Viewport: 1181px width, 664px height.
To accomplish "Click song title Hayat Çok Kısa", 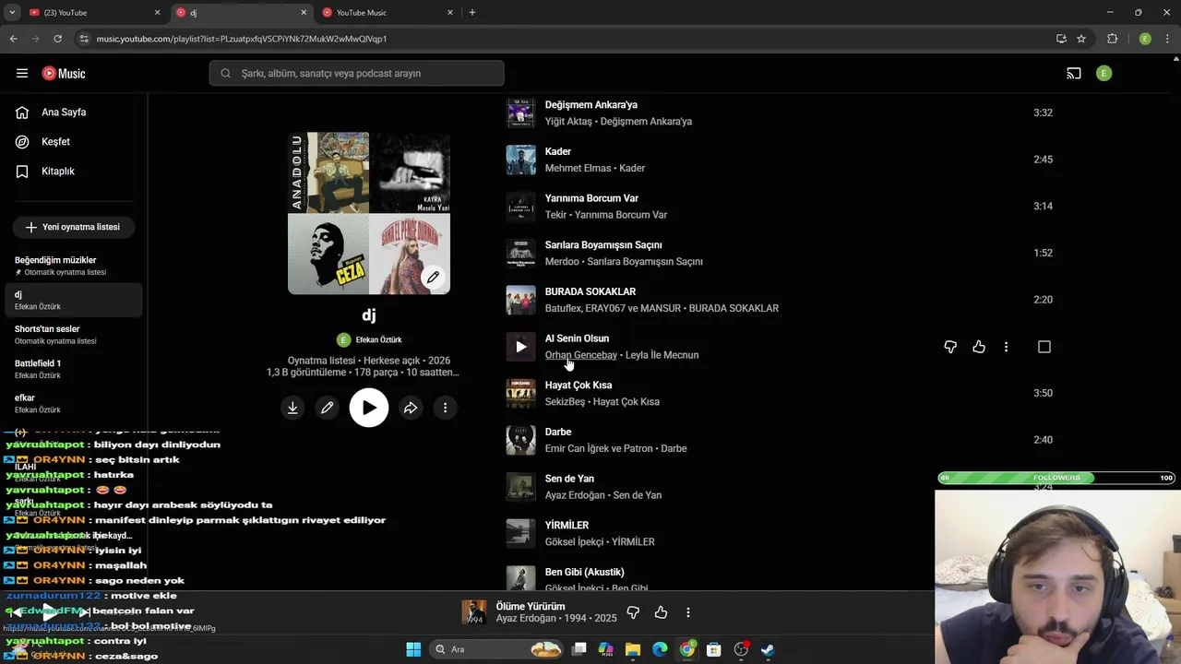I will [579, 385].
